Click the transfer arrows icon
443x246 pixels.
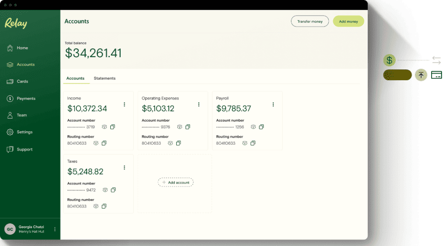436,60
